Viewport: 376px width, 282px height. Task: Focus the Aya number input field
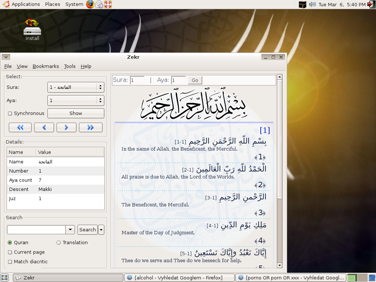coord(178,80)
